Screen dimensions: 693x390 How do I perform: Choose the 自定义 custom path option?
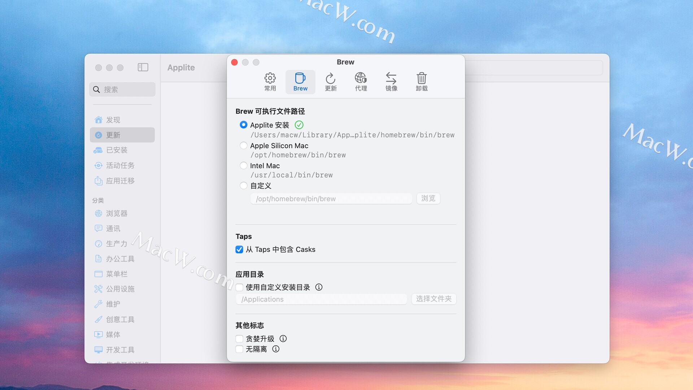click(x=244, y=186)
